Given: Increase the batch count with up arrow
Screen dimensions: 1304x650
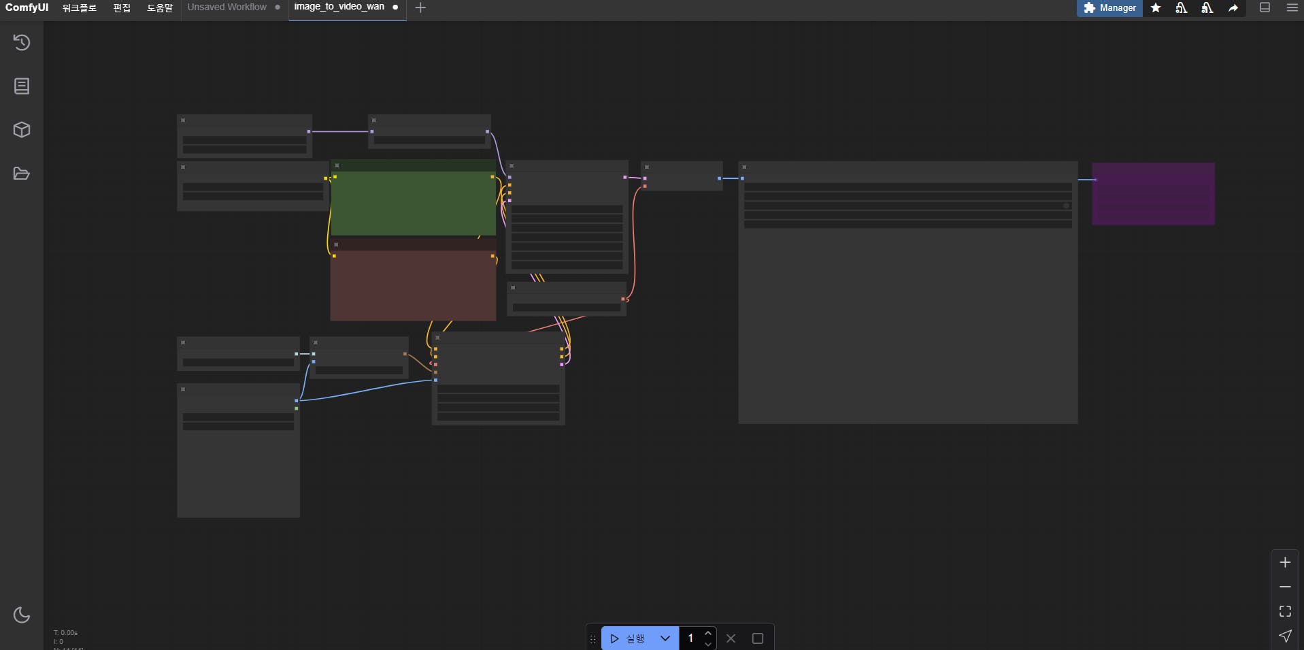Looking at the screenshot, I should [708, 634].
